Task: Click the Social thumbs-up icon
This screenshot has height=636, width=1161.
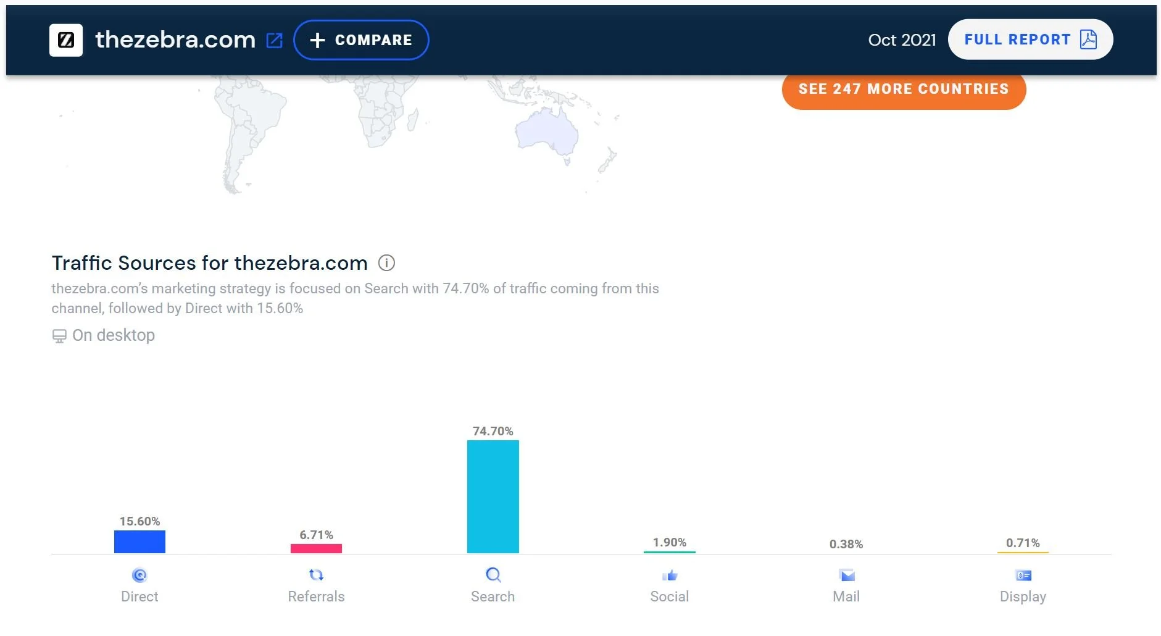Action: point(670,575)
